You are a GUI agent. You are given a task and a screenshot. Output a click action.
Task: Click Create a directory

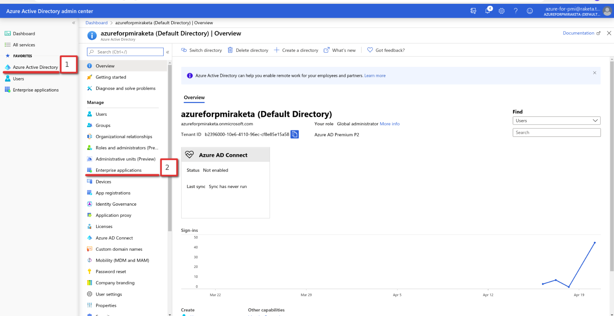tap(296, 50)
